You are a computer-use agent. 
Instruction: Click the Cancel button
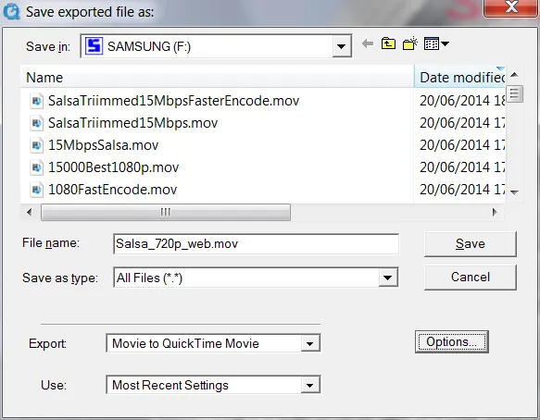(471, 277)
